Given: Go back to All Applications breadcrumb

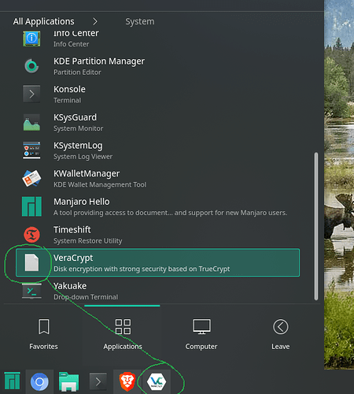Looking at the screenshot, I should [43, 21].
